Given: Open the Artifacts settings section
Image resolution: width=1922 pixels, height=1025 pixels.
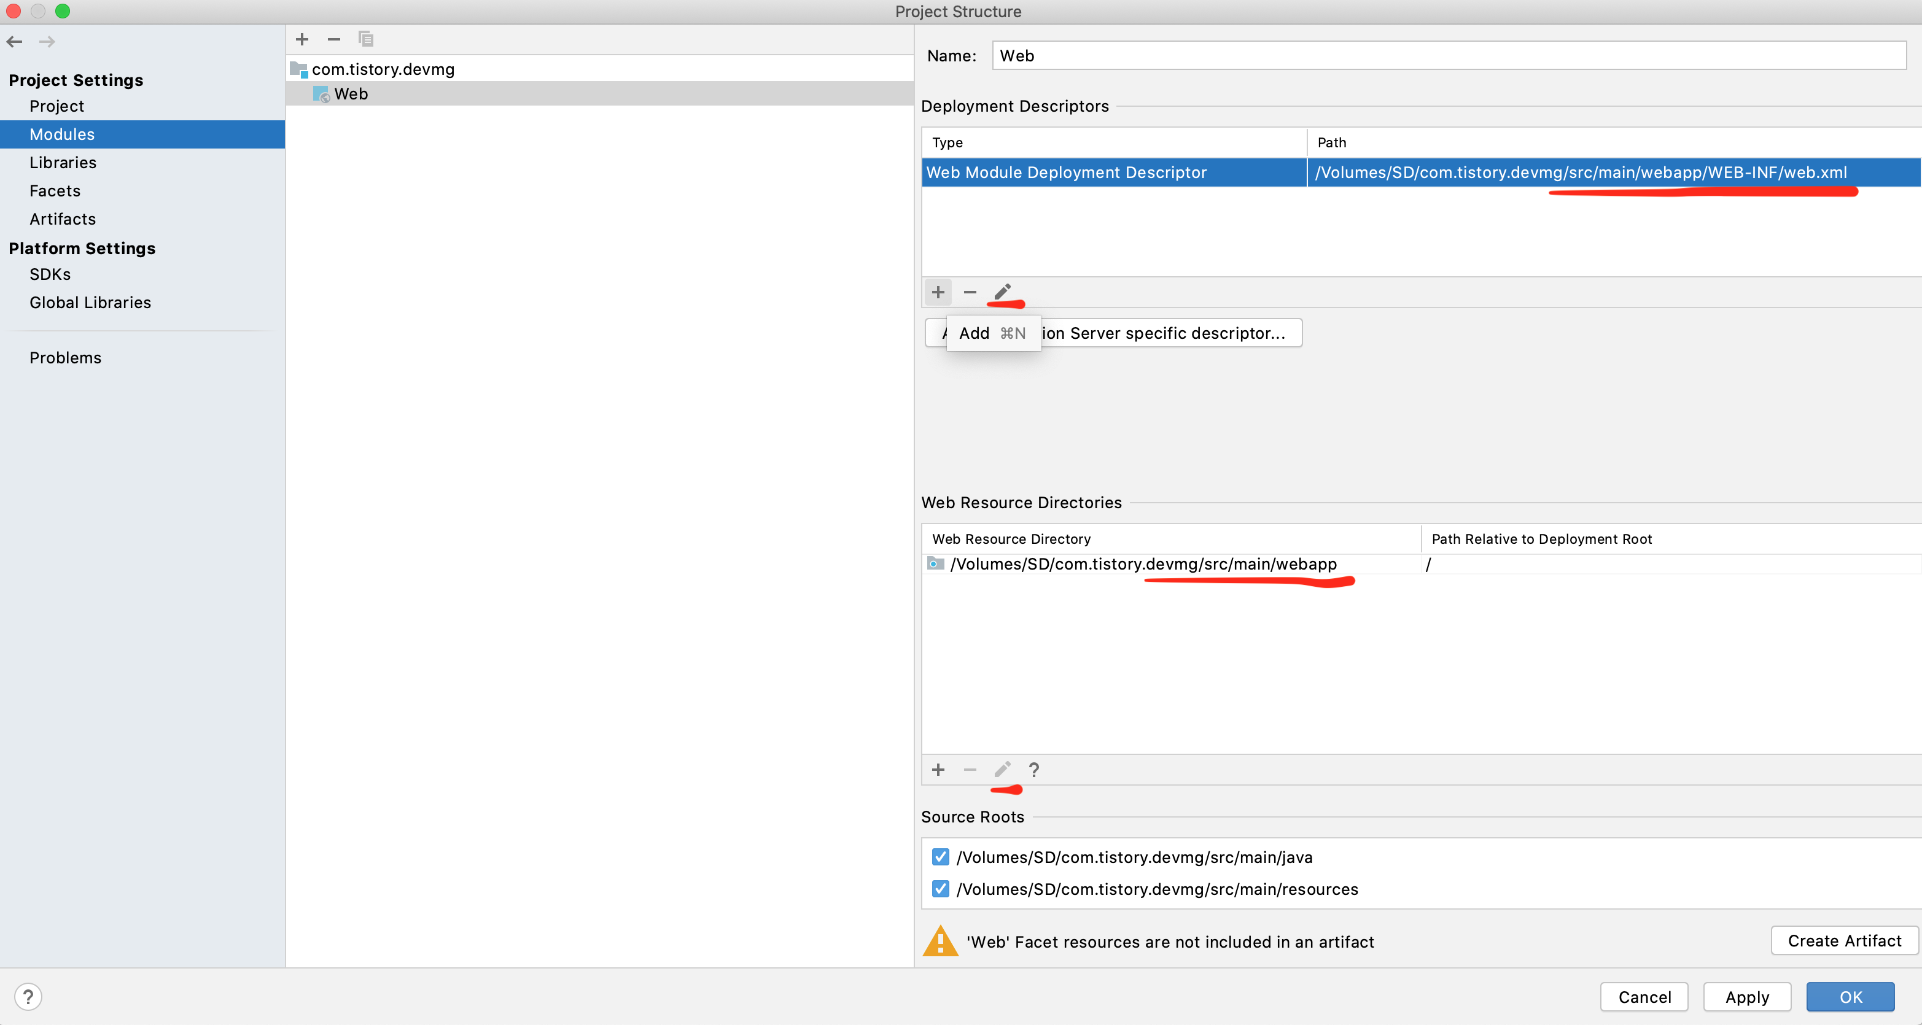Looking at the screenshot, I should [63, 219].
